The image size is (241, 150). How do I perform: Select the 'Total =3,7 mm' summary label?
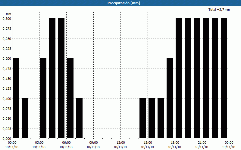pos(219,10)
